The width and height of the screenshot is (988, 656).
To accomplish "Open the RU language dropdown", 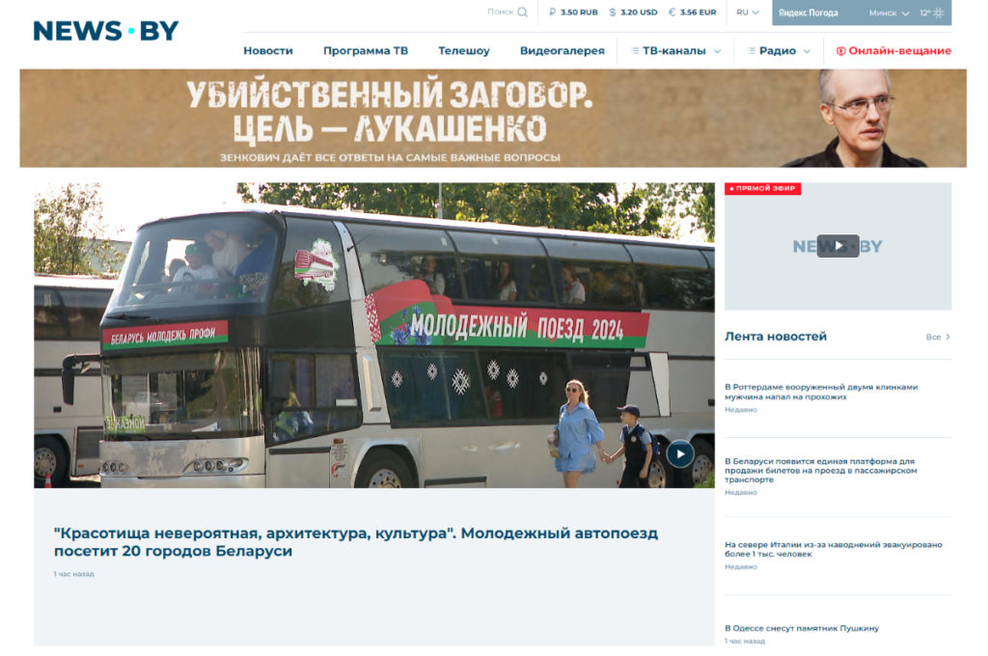I will (747, 13).
